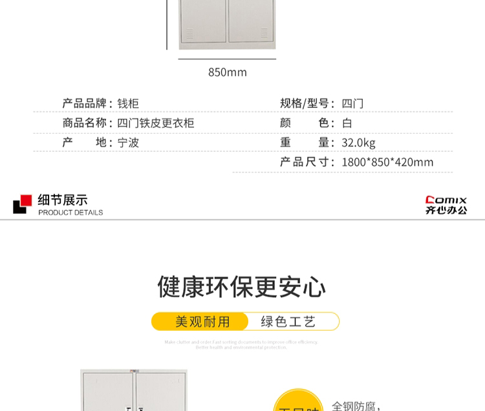Screen dimensions: 485x411
Task: Click the PRODUCT DETAILS subtitle text
Action: [x=70, y=213]
